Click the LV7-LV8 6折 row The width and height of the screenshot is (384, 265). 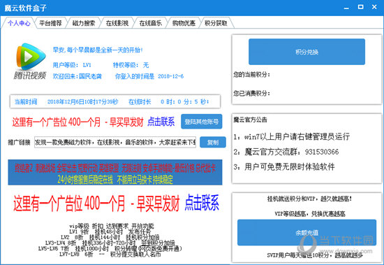[110, 255]
